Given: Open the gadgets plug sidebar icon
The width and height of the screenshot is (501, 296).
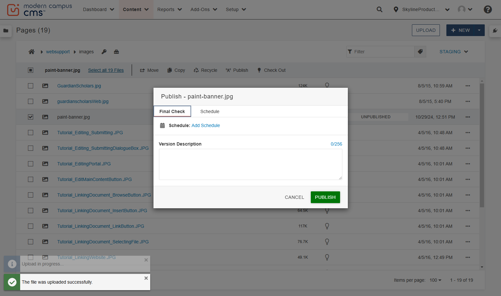Looking at the screenshot, I should tap(495, 31).
